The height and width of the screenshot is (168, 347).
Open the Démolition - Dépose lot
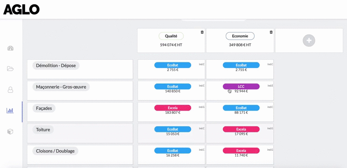click(56, 65)
